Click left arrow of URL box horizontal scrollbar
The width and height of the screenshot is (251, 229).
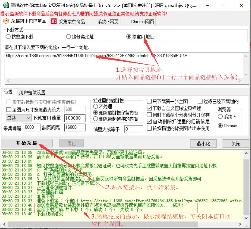click(x=8, y=81)
